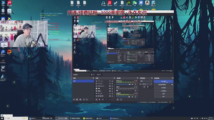
Task: Toggle visibility of first 文本 (GDI+) source
Action: point(110,81)
